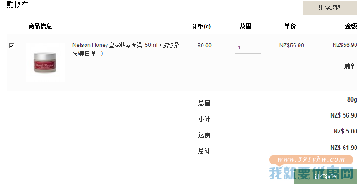Click the 运费 shipping fee label
360x184 pixels.
204,135
